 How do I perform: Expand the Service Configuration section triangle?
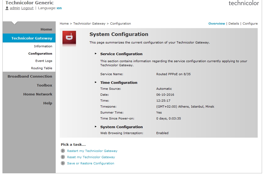click(x=96, y=54)
